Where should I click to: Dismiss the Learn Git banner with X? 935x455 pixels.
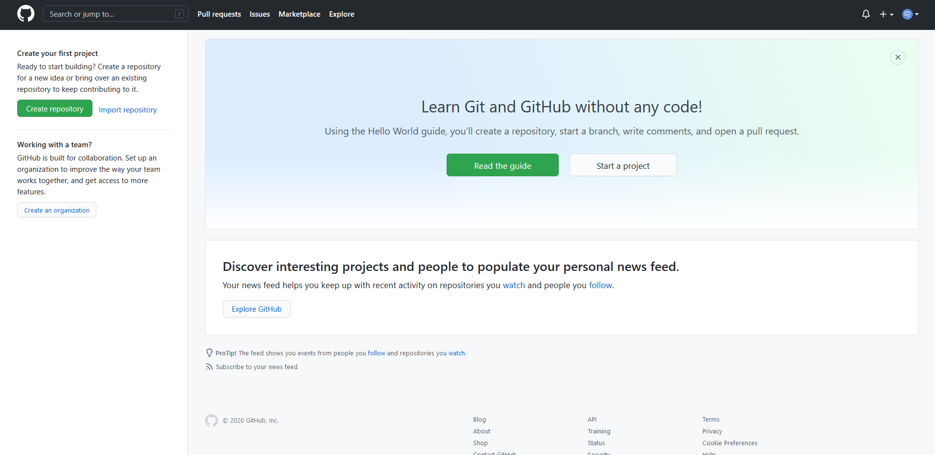pos(898,57)
